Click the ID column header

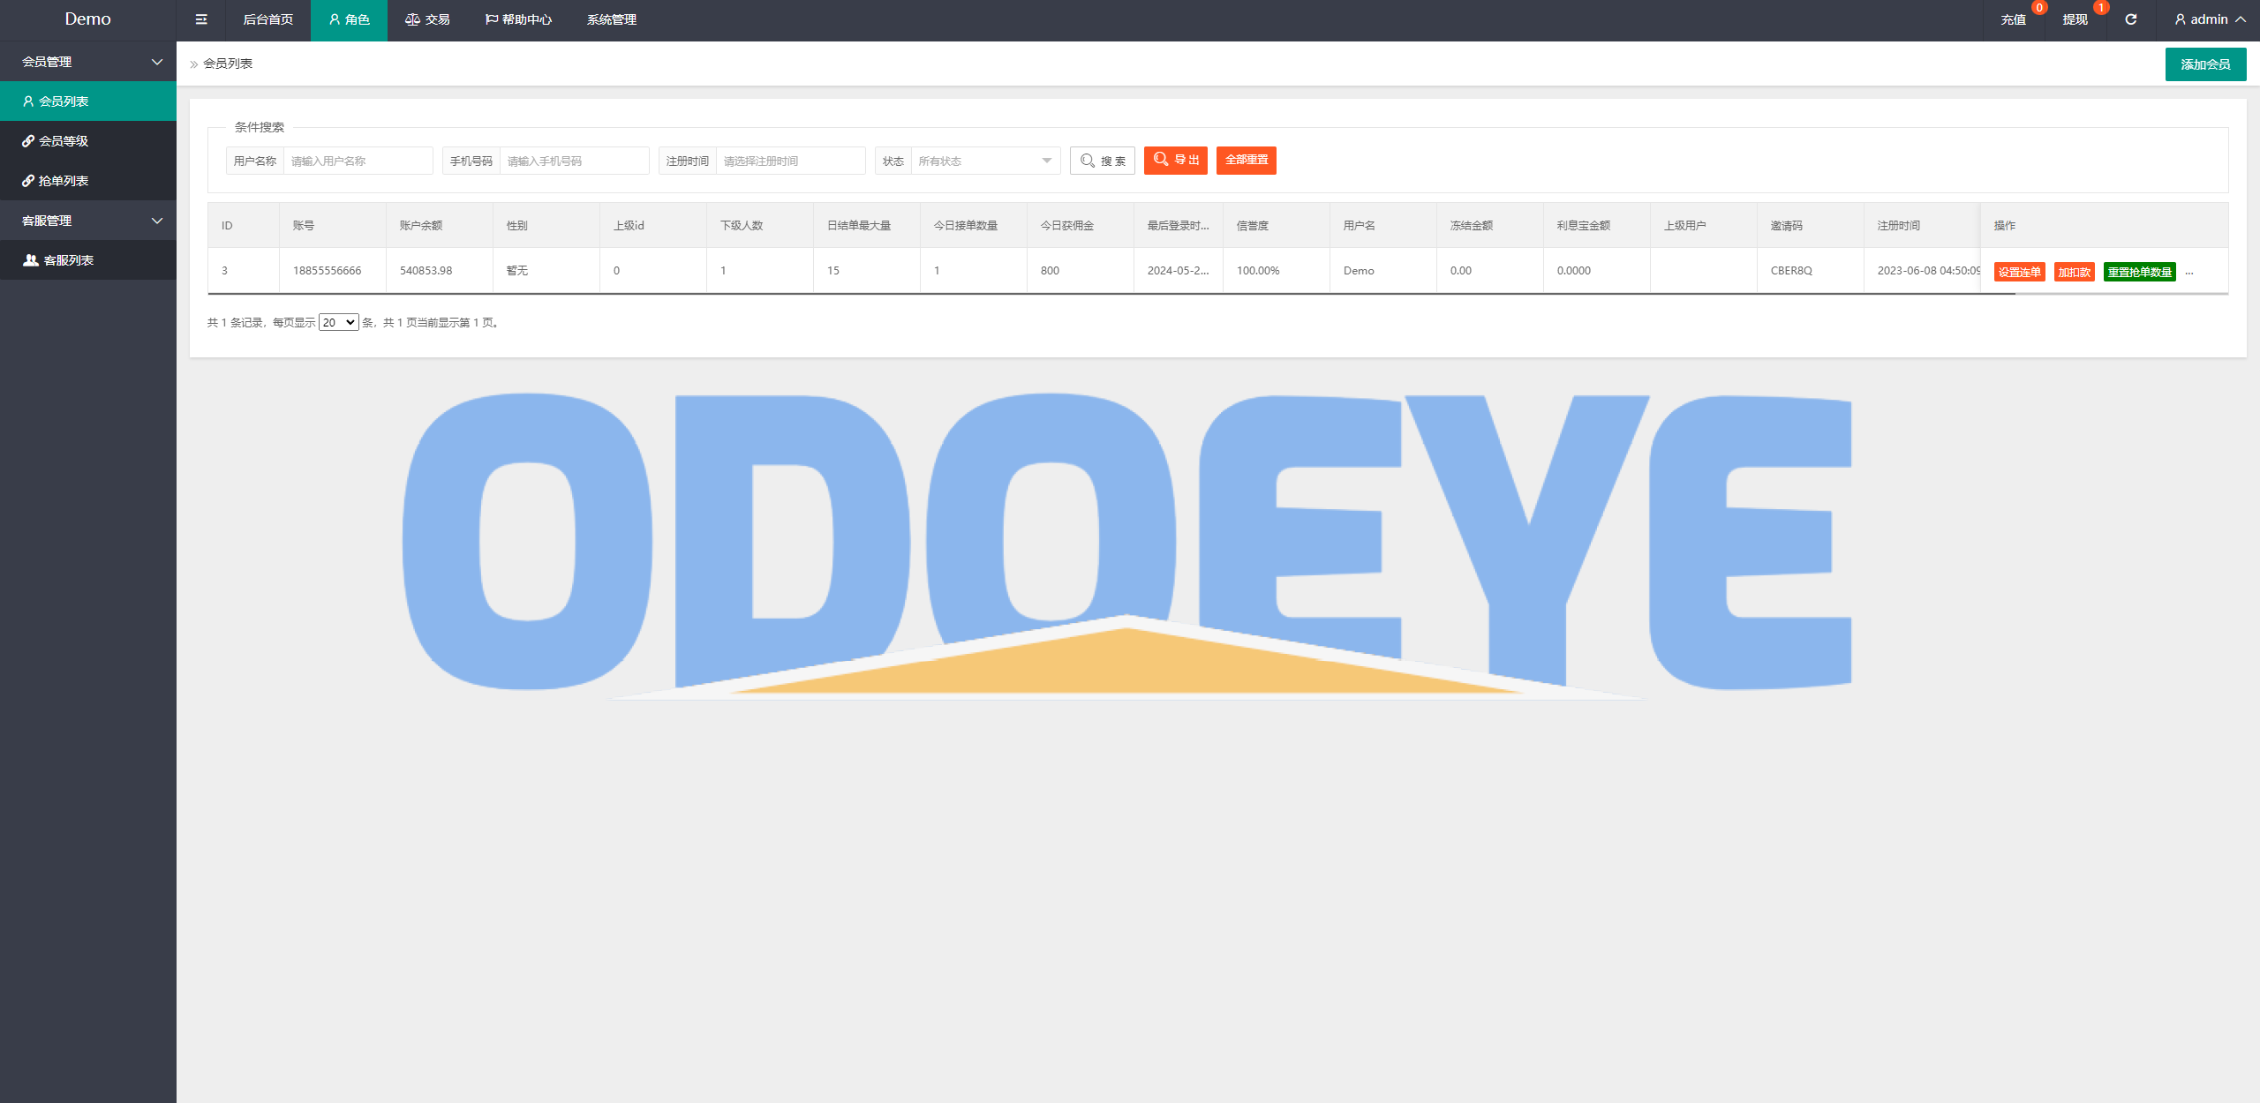point(244,225)
